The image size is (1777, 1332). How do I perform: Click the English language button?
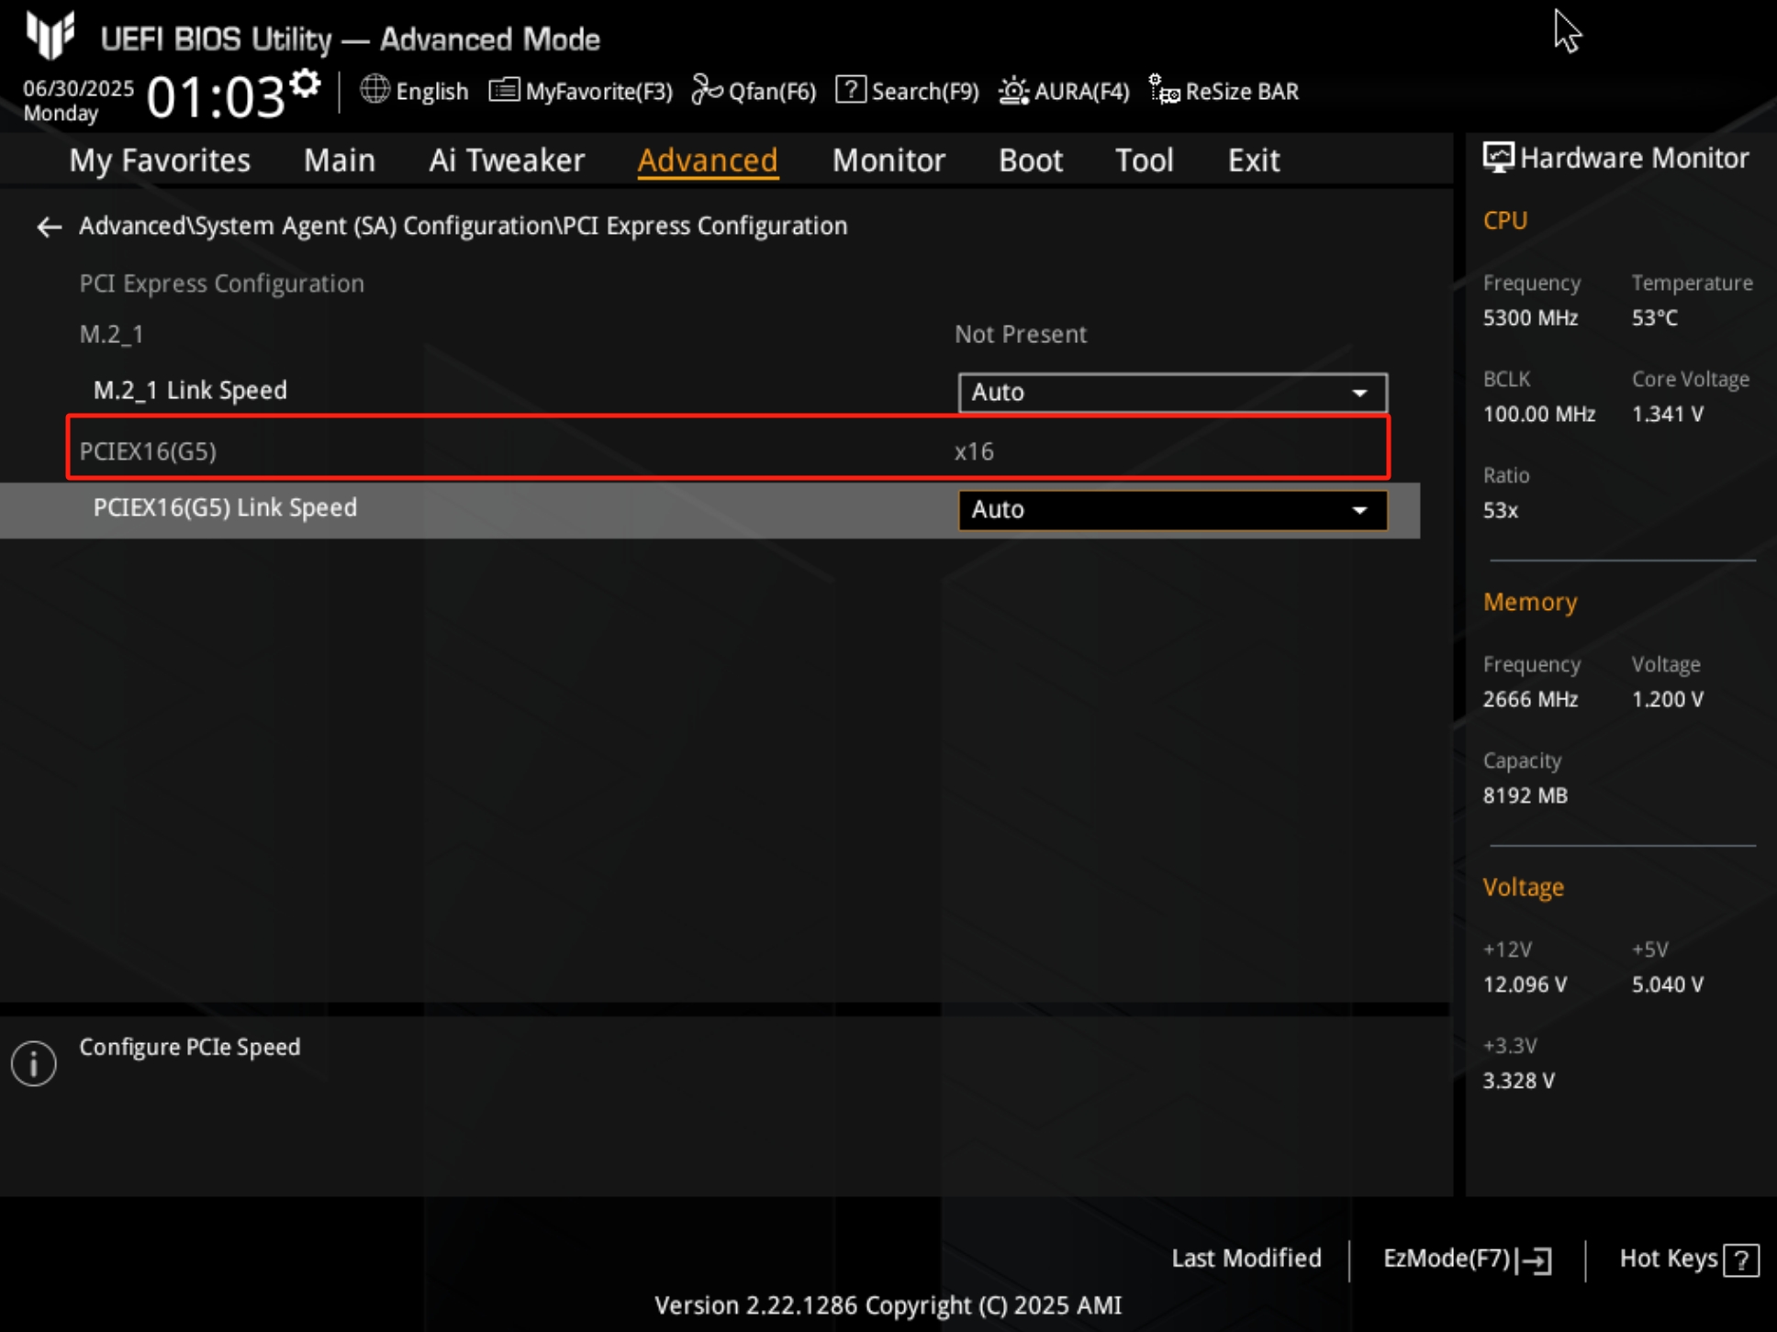(432, 92)
